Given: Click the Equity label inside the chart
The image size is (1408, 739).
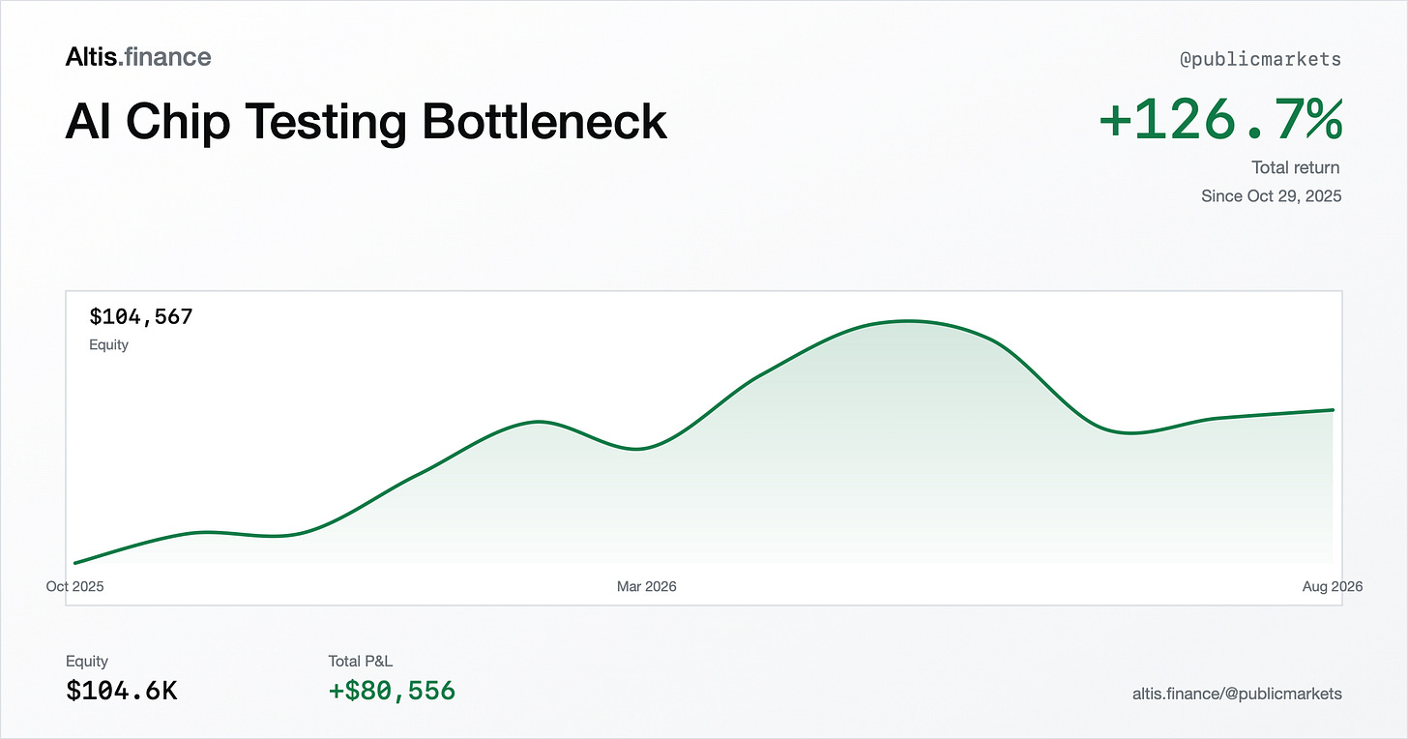Looking at the screenshot, I should pos(108,344).
